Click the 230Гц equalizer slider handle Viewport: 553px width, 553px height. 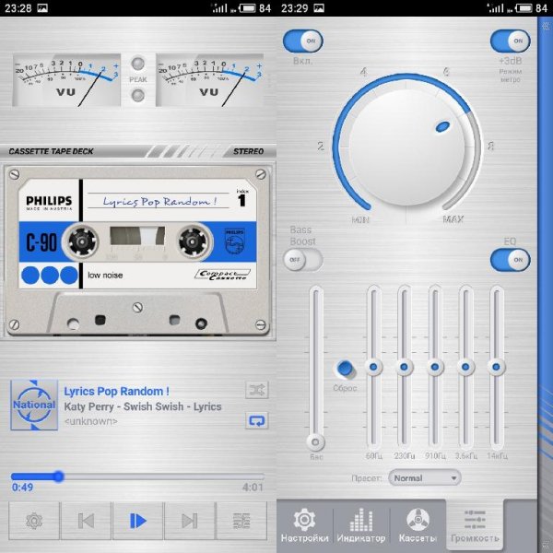pyautogui.click(x=405, y=367)
